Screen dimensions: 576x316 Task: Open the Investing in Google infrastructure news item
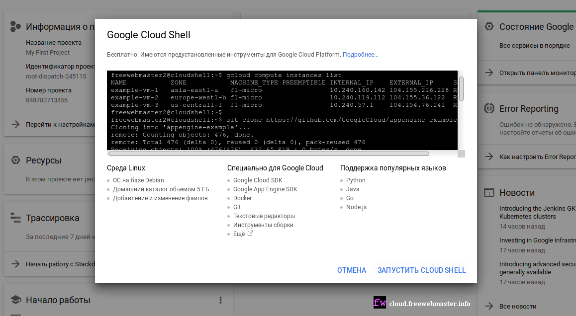click(537, 240)
